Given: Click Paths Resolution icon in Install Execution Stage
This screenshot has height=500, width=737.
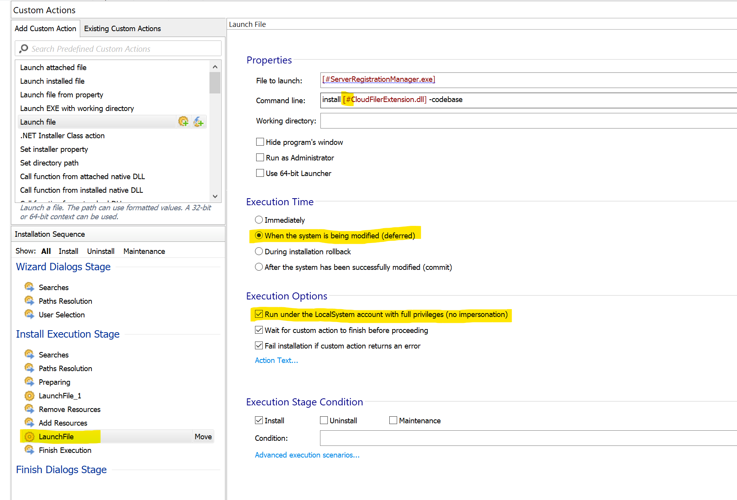Looking at the screenshot, I should [29, 368].
